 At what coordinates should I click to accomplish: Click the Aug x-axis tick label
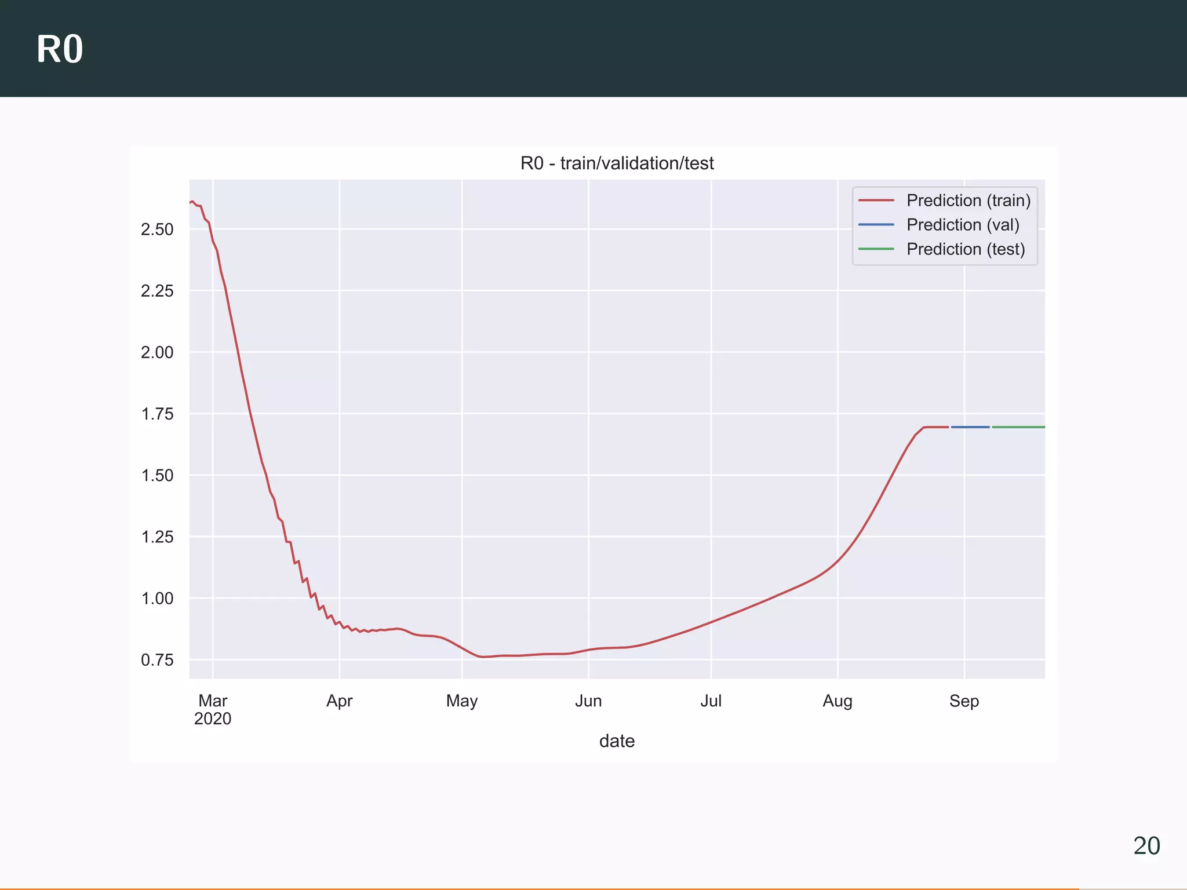(x=838, y=701)
